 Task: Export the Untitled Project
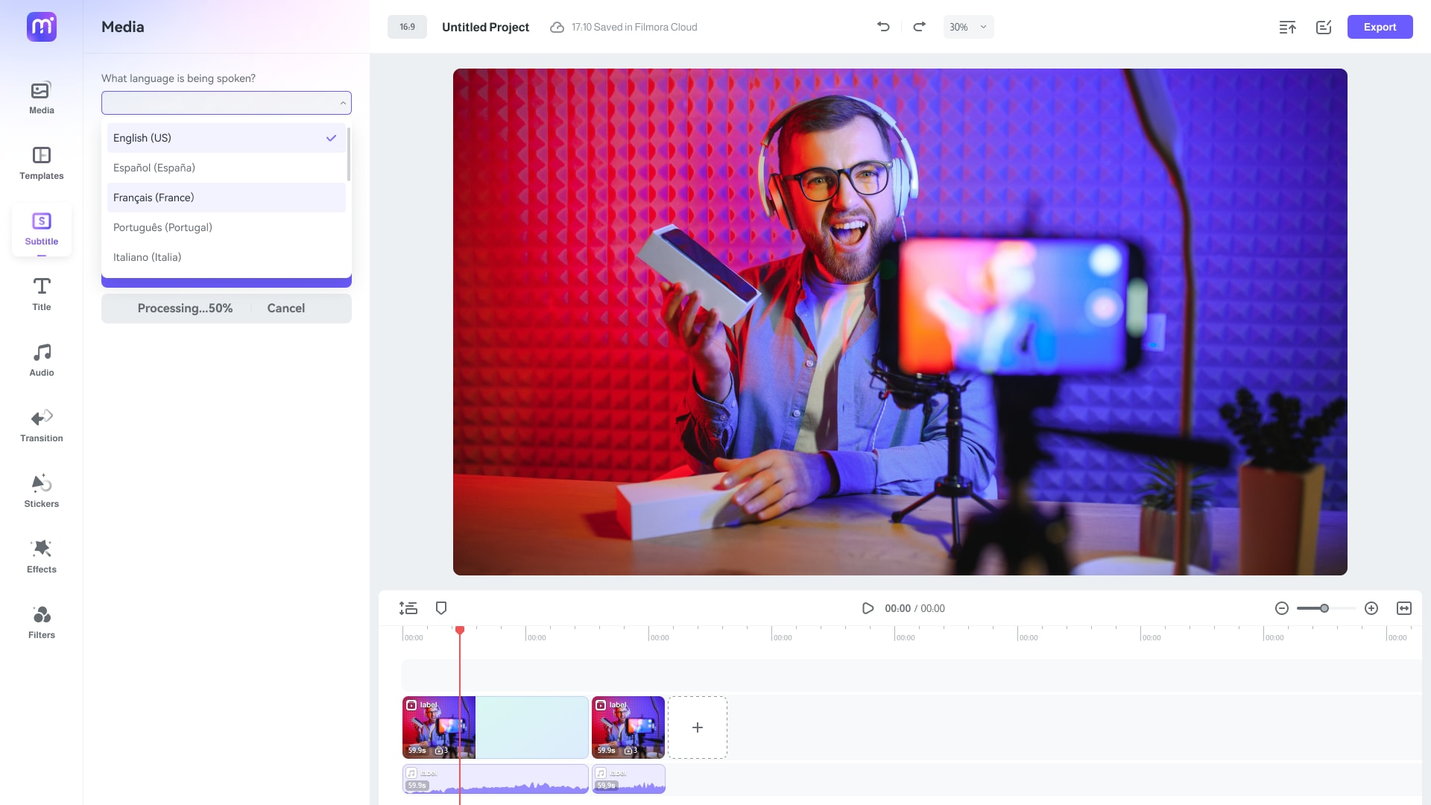(1379, 26)
